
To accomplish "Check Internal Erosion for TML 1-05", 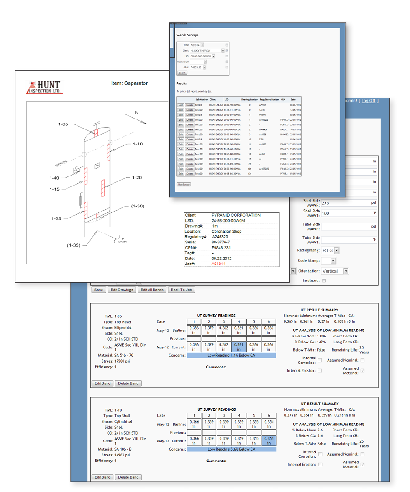I will click(320, 371).
